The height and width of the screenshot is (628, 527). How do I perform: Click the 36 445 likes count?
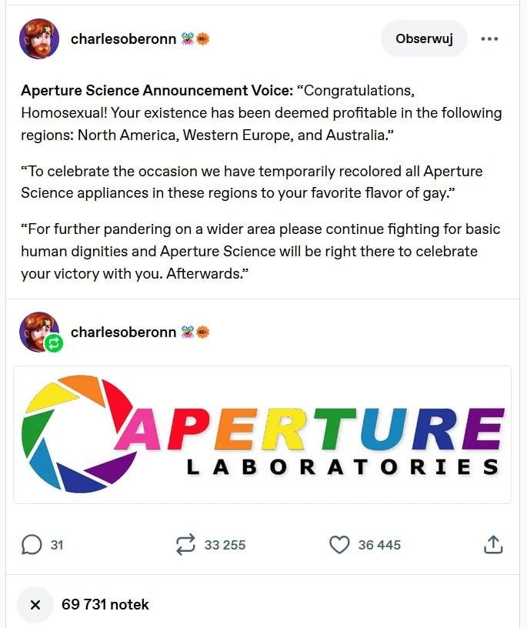point(379,545)
